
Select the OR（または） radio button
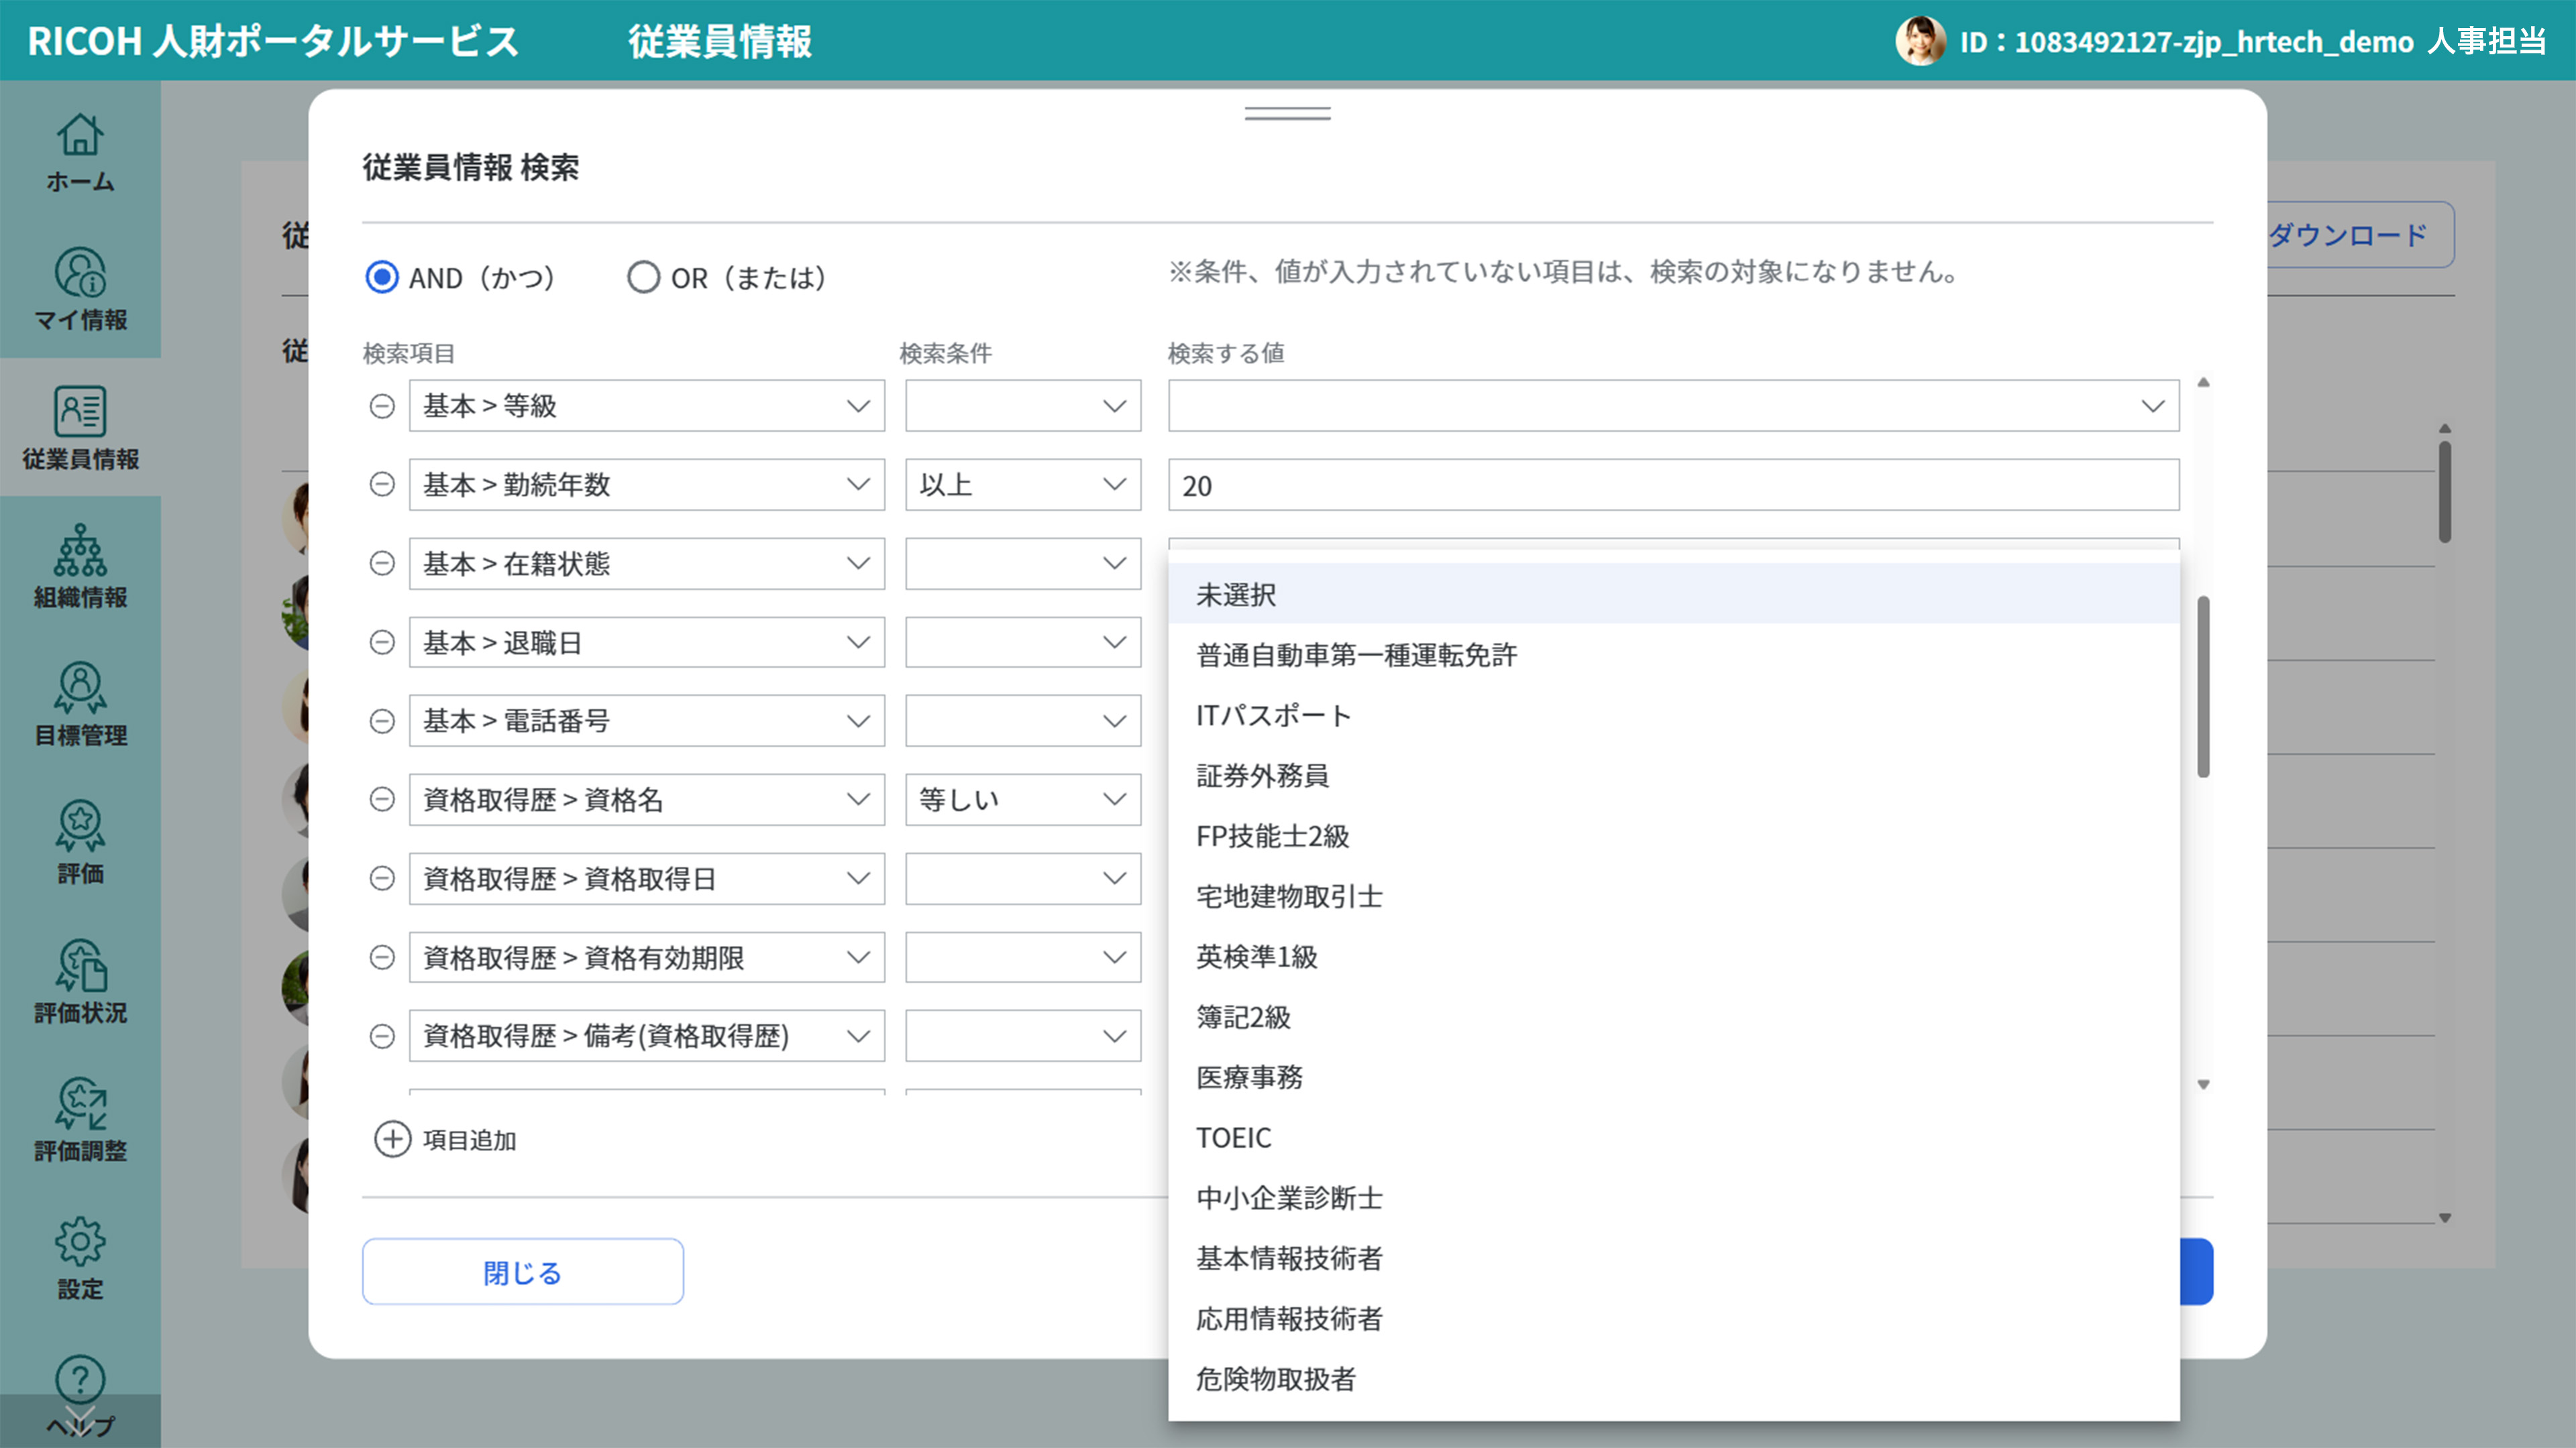click(x=643, y=277)
